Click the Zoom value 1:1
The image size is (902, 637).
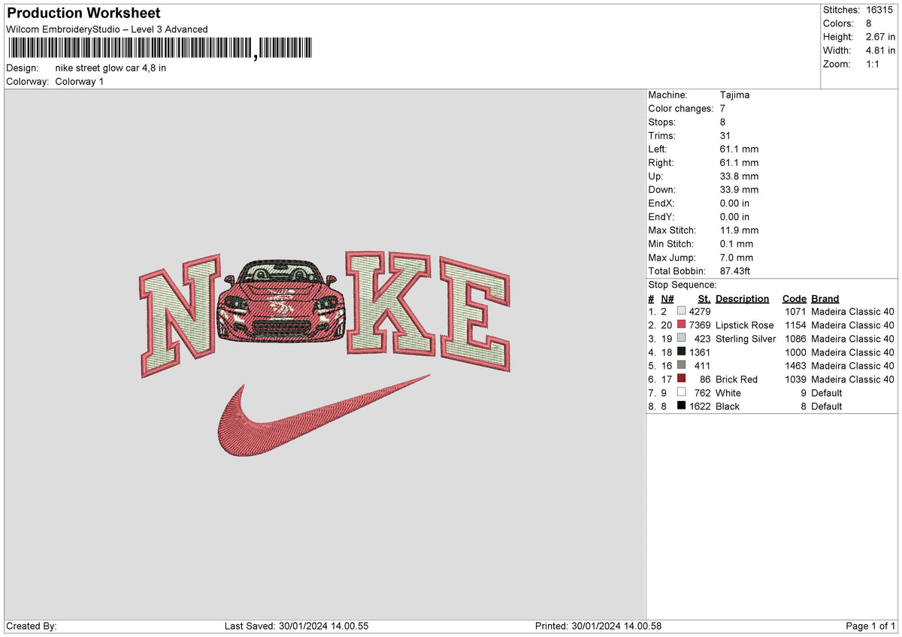(x=874, y=64)
